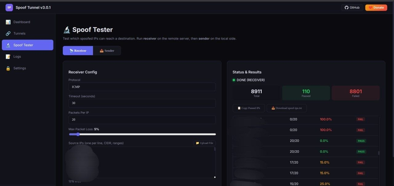
Task: Click the Max Packet Loss slider track
Action: click(142, 134)
